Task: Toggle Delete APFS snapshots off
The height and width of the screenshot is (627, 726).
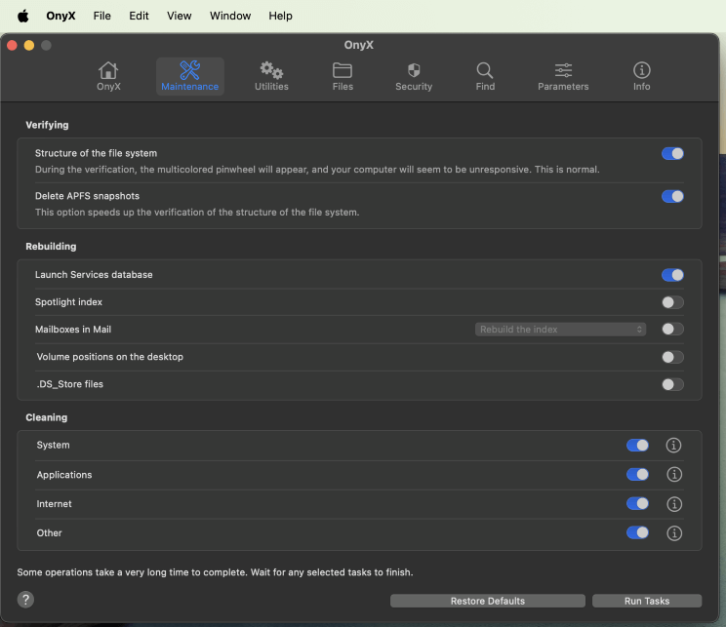Action: tap(672, 196)
